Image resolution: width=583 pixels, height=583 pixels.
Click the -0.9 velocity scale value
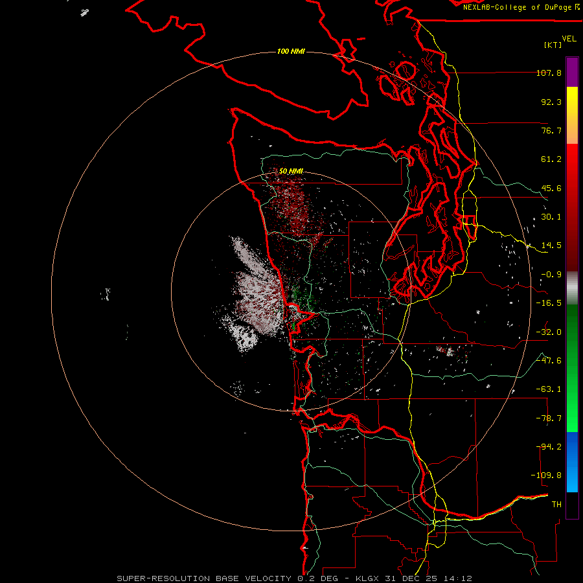551,275
